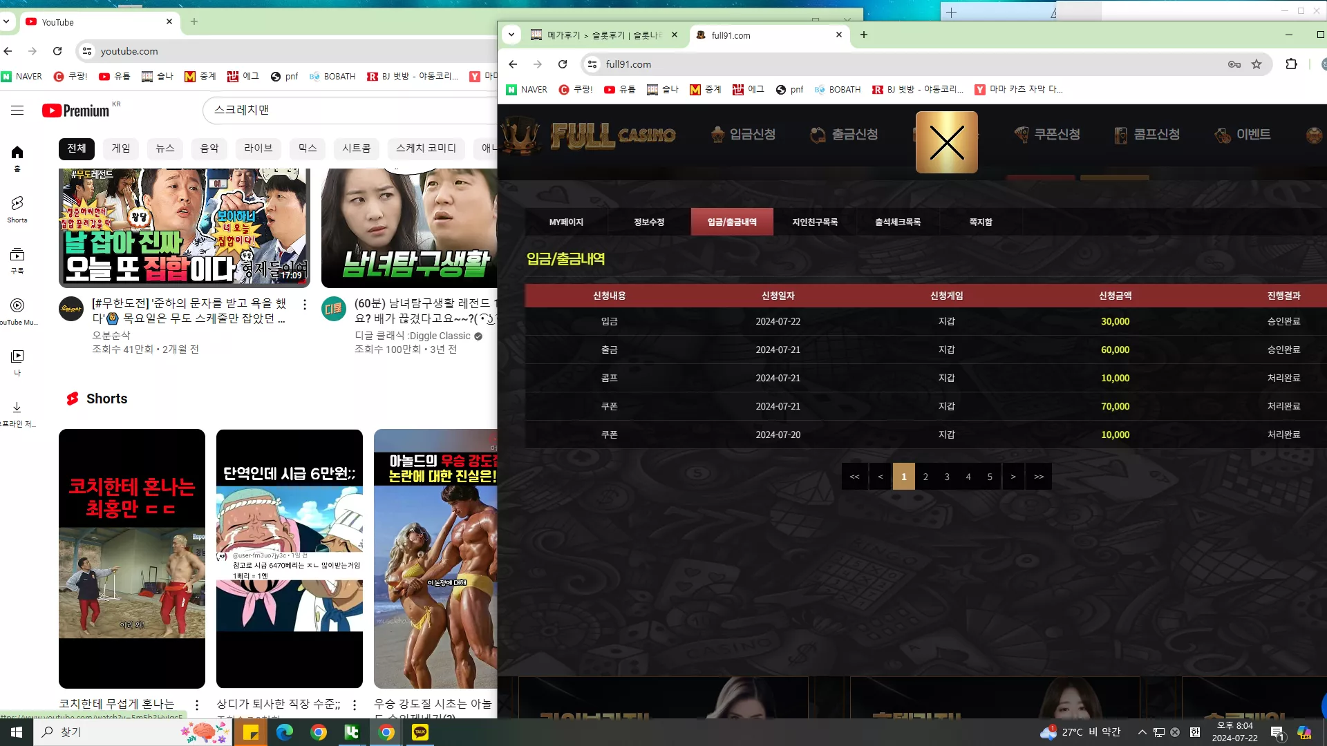
Task: Switch to 출석체크목록 tab
Action: 898,222
